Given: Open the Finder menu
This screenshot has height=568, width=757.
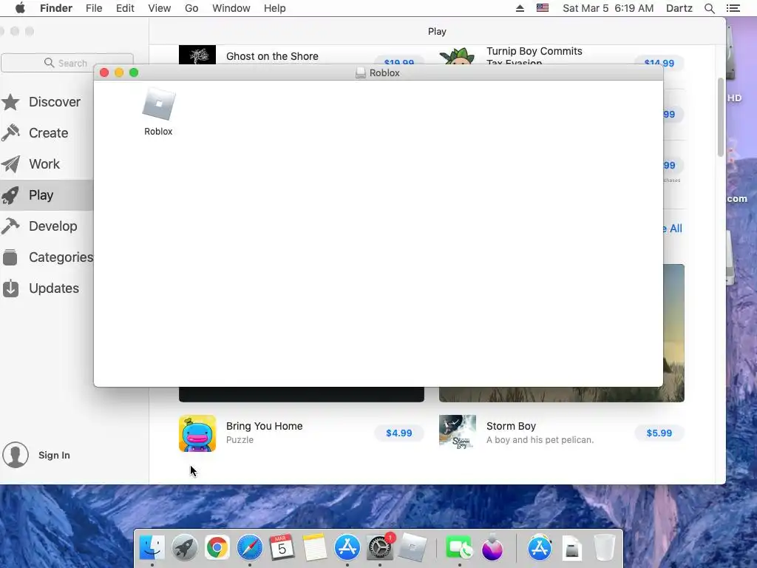Looking at the screenshot, I should point(56,8).
